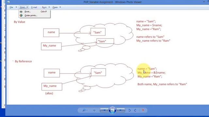This screenshot has height=117, width=209.
Task: Click 'My_name refers to "Ram"' text
Action: [153, 41]
